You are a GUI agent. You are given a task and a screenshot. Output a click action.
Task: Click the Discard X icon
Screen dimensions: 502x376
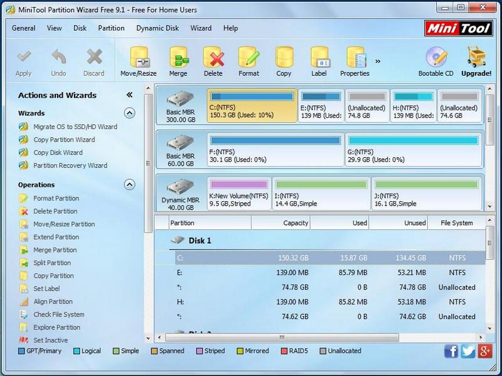pyautogui.click(x=94, y=57)
